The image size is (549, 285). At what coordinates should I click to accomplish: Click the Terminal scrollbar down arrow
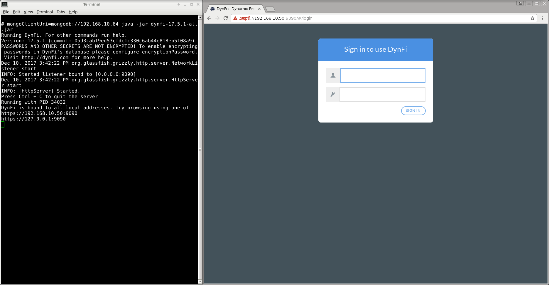pos(200,282)
